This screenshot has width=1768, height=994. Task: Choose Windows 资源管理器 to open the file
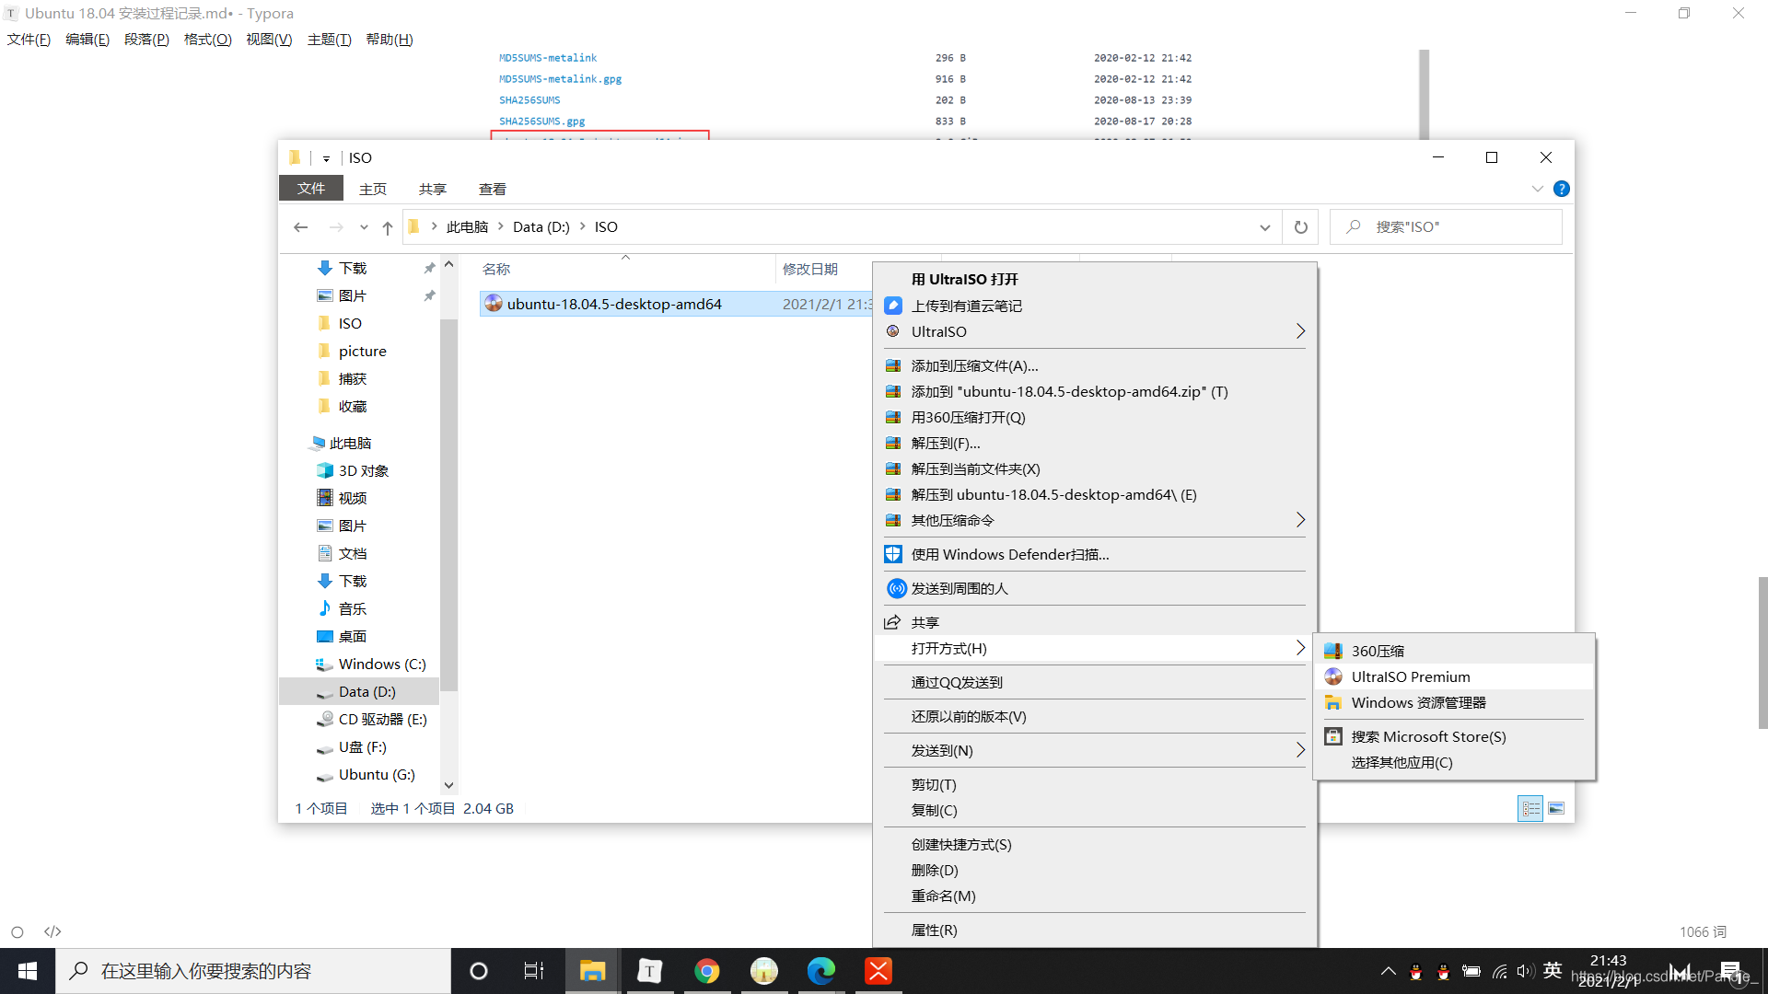pyautogui.click(x=1453, y=702)
